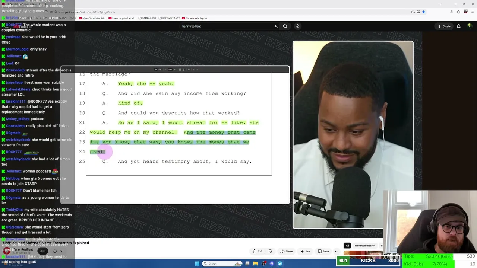The width and height of the screenshot is (477, 268).
Task: Open 'I went on patrol with t...' bookmark
Action: pyautogui.click(x=122, y=18)
